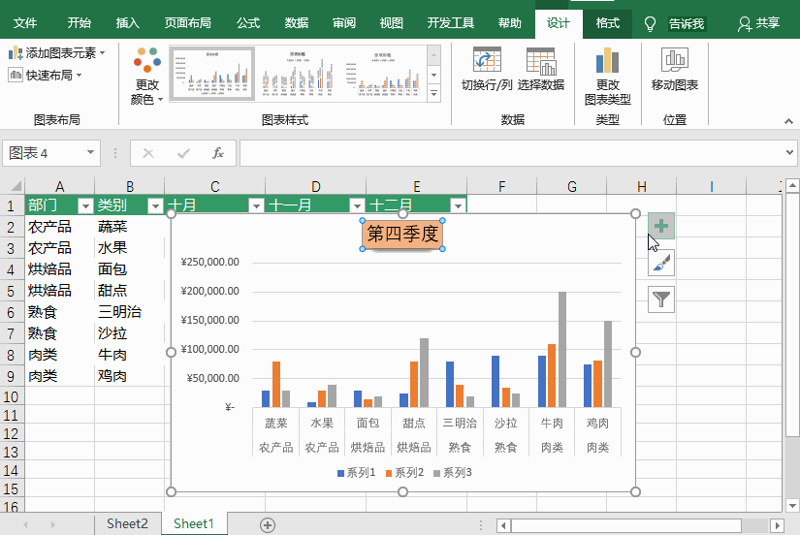Click the vertical scrollbar down arrow
This screenshot has width=800, height=535.
pyautogui.click(x=792, y=506)
